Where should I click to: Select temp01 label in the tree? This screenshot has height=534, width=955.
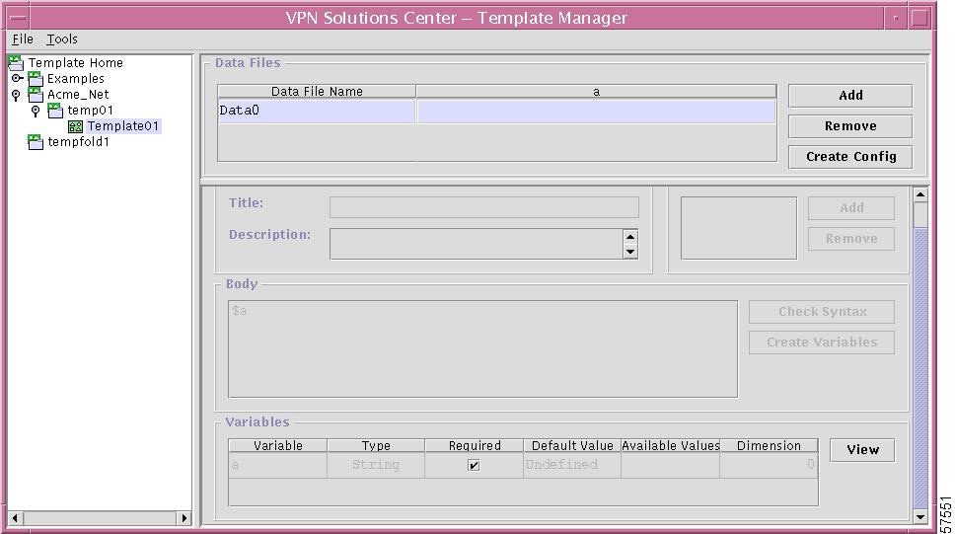coord(90,111)
